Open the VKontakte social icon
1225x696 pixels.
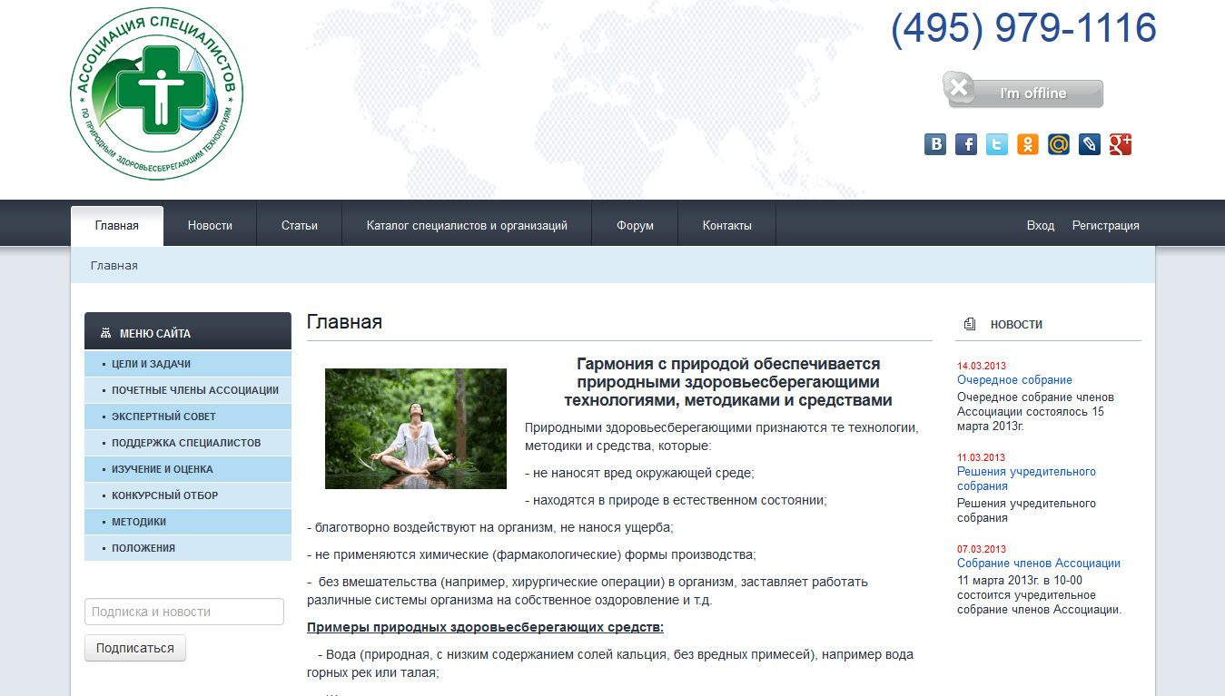tap(935, 144)
